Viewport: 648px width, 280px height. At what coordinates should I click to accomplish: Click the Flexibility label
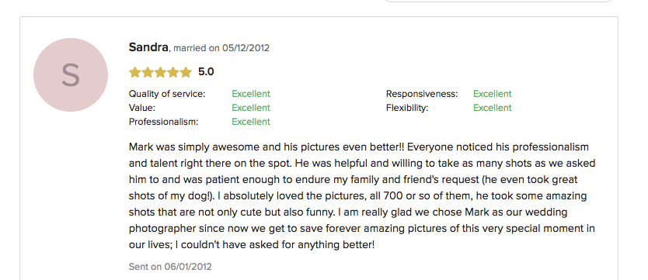pyautogui.click(x=407, y=108)
